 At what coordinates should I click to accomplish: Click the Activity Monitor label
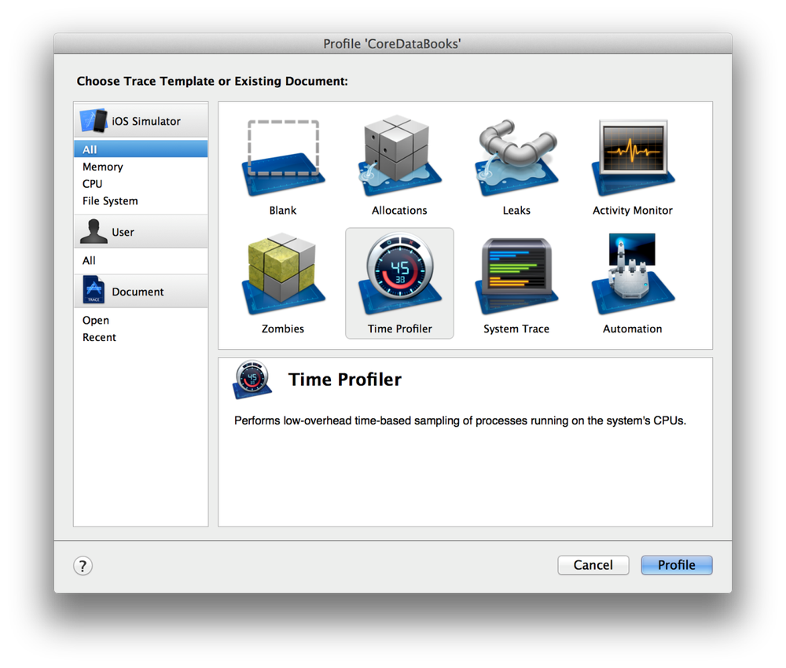[633, 211]
